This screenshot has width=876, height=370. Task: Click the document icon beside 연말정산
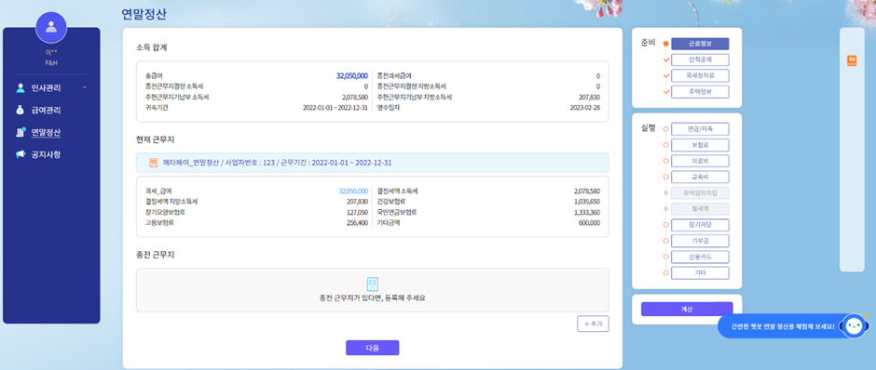(21, 133)
